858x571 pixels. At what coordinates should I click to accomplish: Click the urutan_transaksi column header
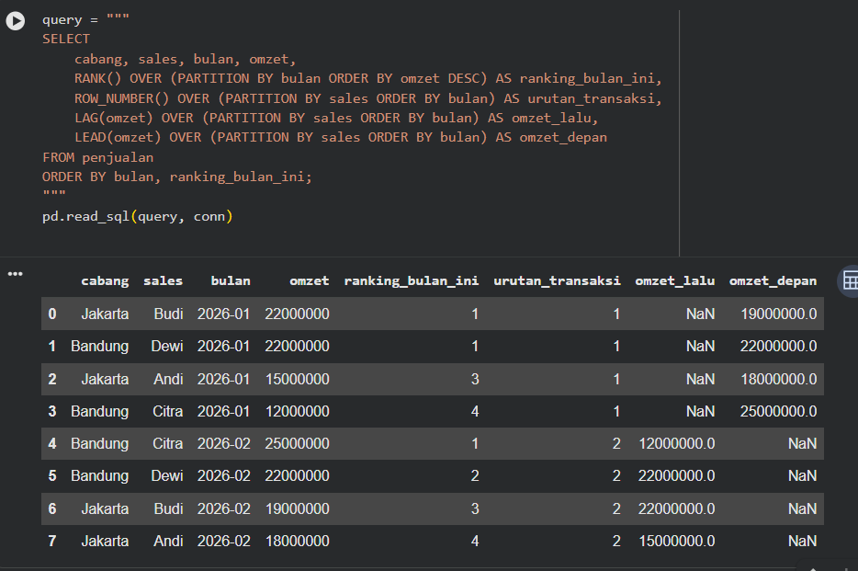tap(557, 280)
